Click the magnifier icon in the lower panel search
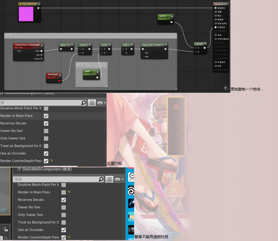Image resolution: width=278 pixels, height=241 pixels. point(101,179)
